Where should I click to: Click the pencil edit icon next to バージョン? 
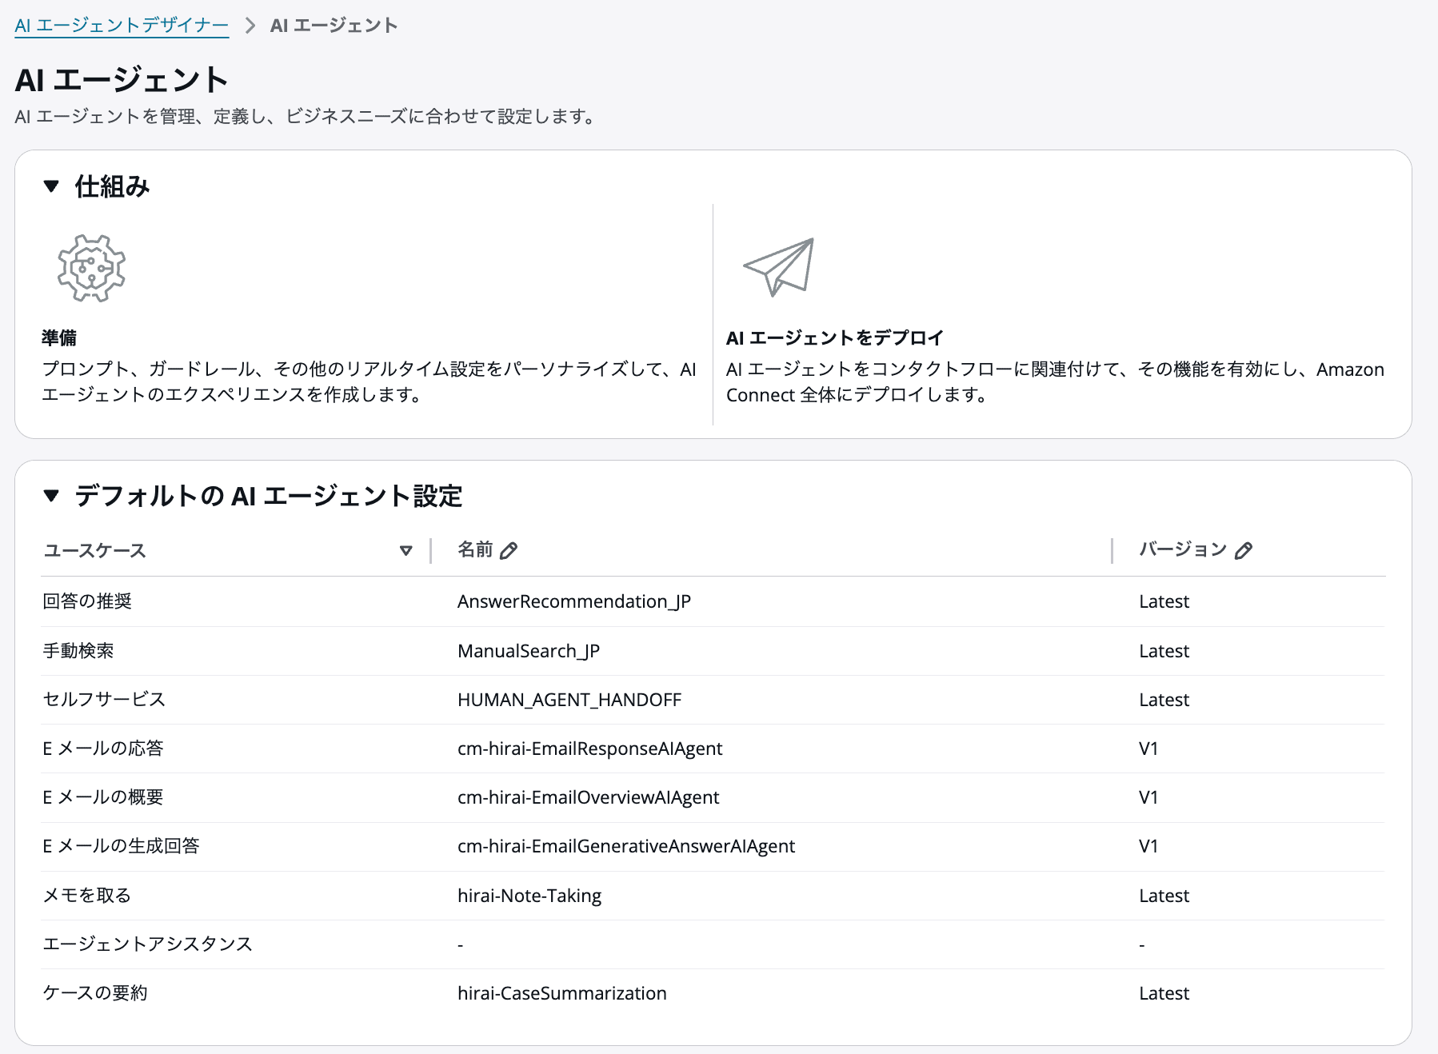tap(1244, 549)
